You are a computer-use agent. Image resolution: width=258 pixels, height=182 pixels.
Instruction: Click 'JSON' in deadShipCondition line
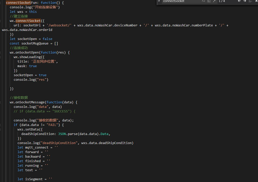coord(62,134)
